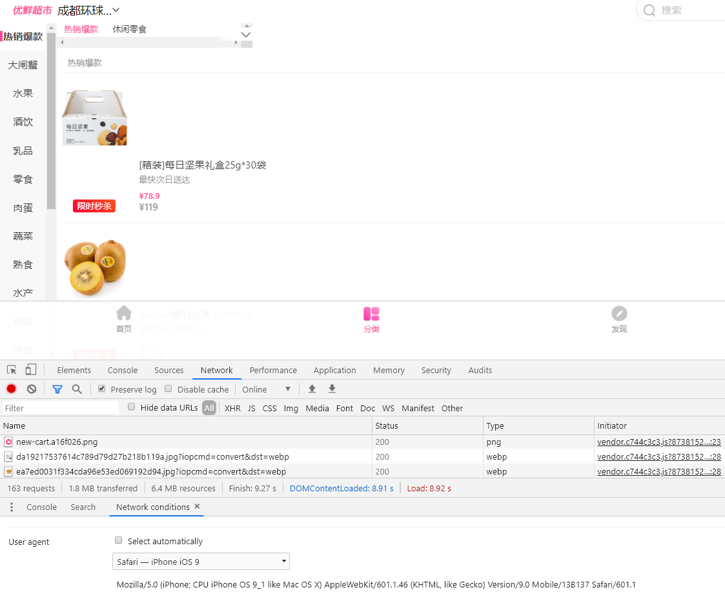Open the Performance tab
The width and height of the screenshot is (725, 592).
[273, 371]
